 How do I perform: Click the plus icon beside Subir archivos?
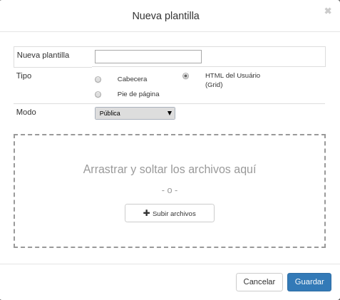coord(146,213)
